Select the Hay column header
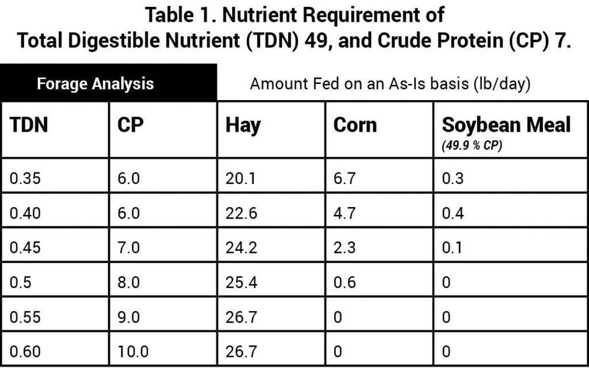Screen dimensions: 589x368 click(243, 125)
